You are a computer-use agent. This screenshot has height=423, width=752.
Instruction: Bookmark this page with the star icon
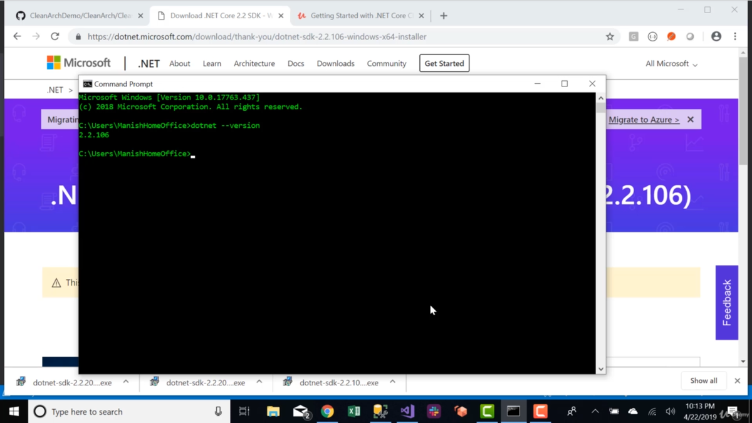(610, 36)
